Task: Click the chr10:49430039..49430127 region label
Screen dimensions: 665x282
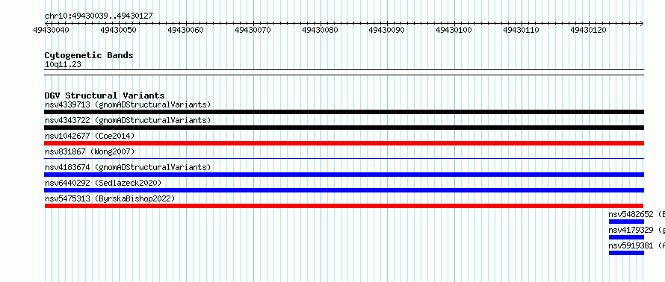Action: [99, 16]
